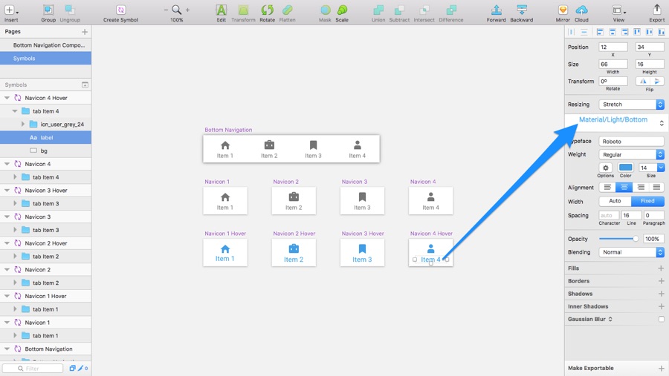
Task: Open the text Color swatch
Action: (625, 168)
